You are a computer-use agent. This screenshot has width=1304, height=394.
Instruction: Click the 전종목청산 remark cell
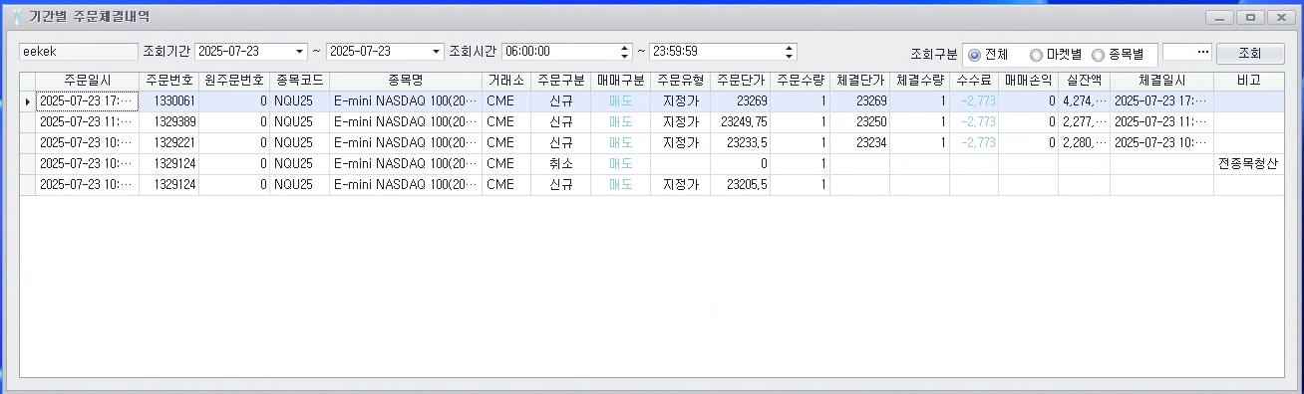tap(1249, 164)
